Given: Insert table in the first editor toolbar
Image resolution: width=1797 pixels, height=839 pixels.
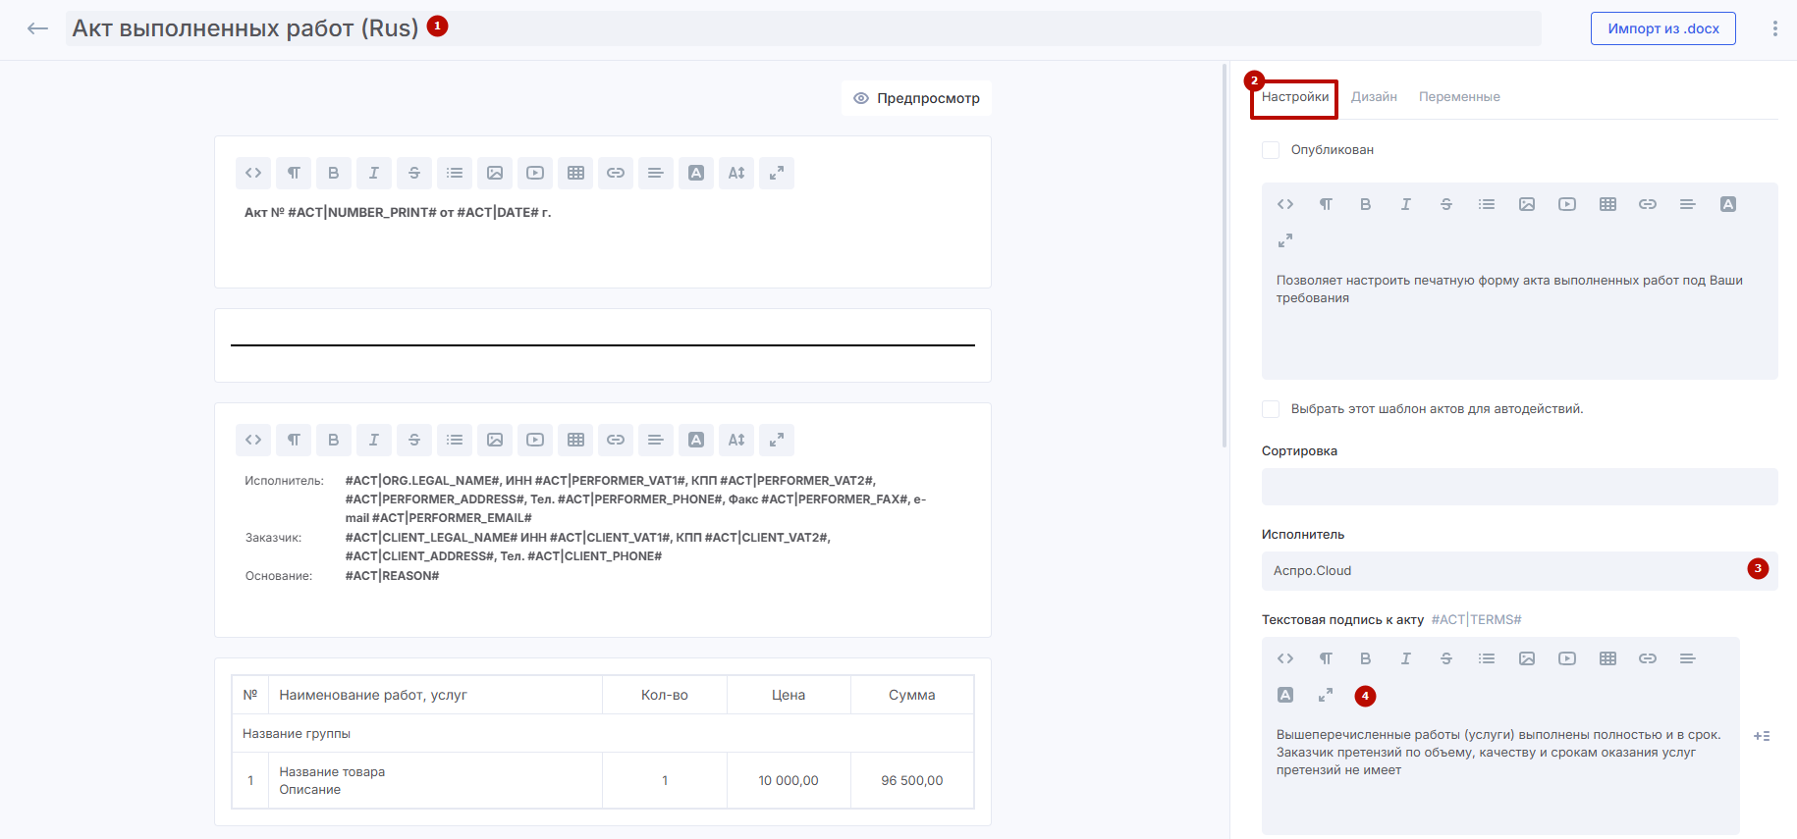Looking at the screenshot, I should pyautogui.click(x=575, y=173).
